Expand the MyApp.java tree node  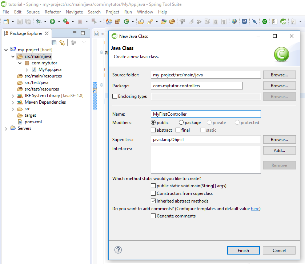pos(27,70)
